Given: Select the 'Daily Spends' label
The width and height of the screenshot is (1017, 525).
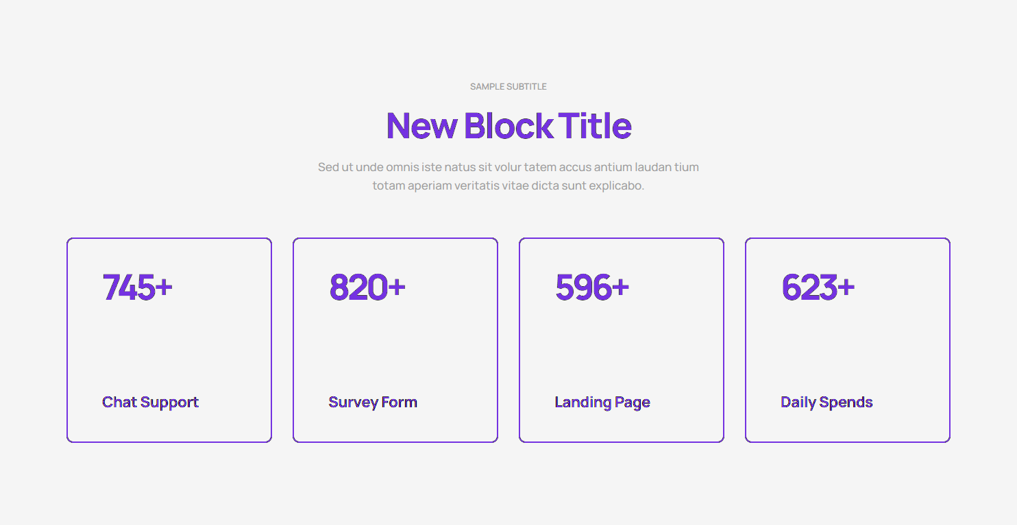Looking at the screenshot, I should point(826,402).
